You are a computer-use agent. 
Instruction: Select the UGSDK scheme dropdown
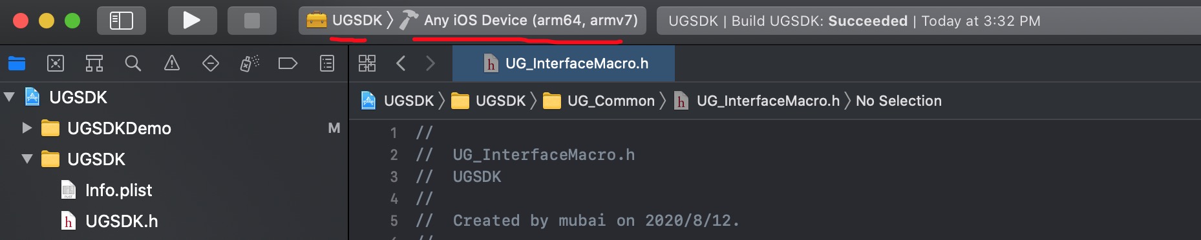pos(350,21)
